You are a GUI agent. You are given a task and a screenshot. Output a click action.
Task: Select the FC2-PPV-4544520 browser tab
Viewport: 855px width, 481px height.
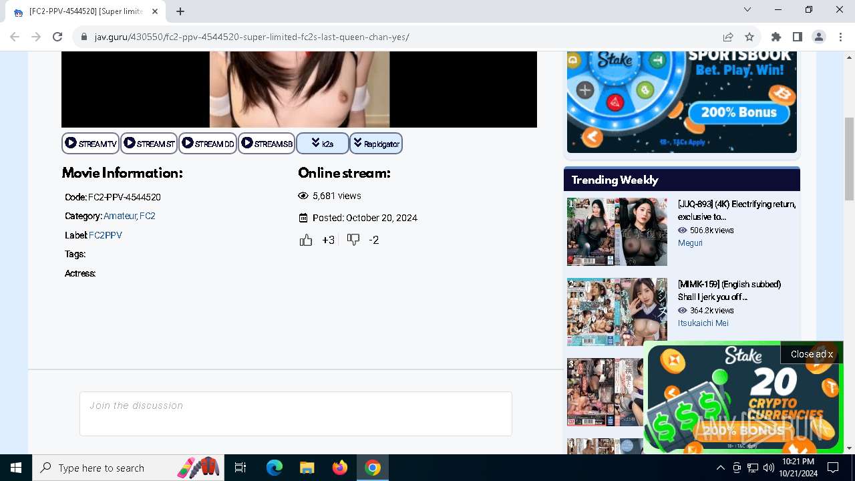coord(85,11)
